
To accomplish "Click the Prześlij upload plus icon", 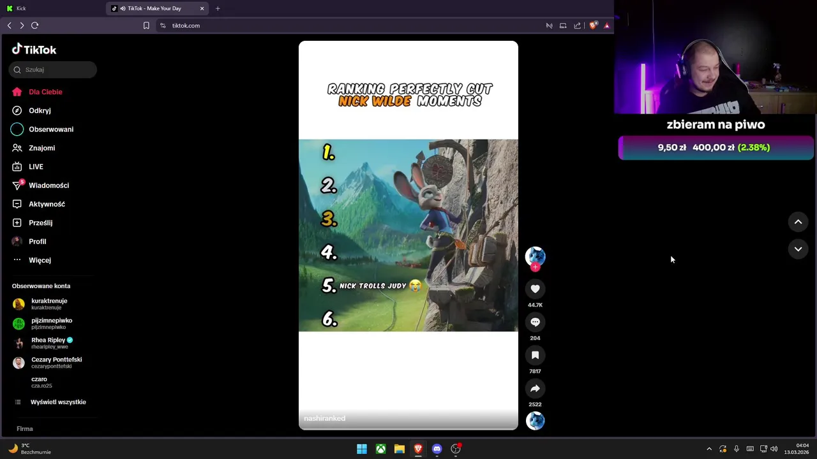I will pyautogui.click(x=17, y=222).
